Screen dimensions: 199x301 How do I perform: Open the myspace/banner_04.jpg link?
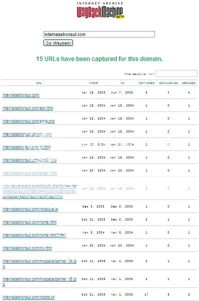pos(39,263)
